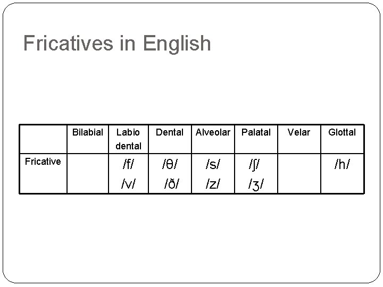This screenshot has width=383, height=287.
Task: Click the /ʃ/ symbol under Palatal
Action: click(256, 164)
